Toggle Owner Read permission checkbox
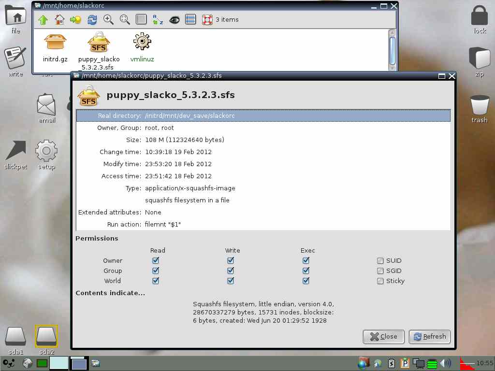 point(156,260)
